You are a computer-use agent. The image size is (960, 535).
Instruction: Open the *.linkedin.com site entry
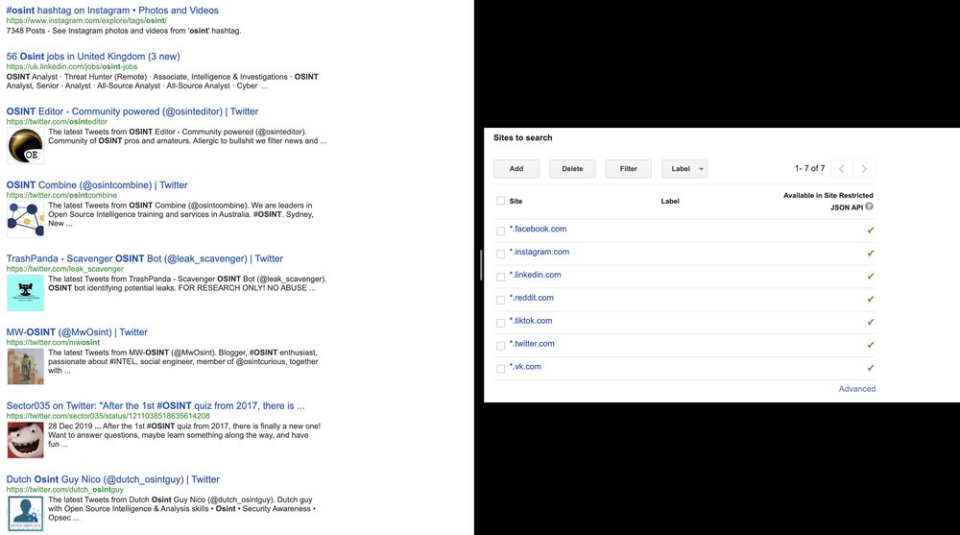click(x=535, y=275)
